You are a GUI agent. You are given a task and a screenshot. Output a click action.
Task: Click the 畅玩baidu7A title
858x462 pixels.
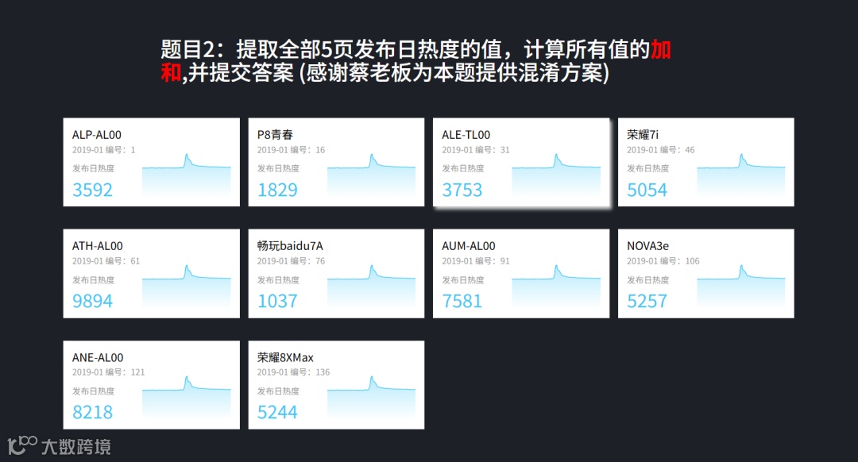[290, 246]
